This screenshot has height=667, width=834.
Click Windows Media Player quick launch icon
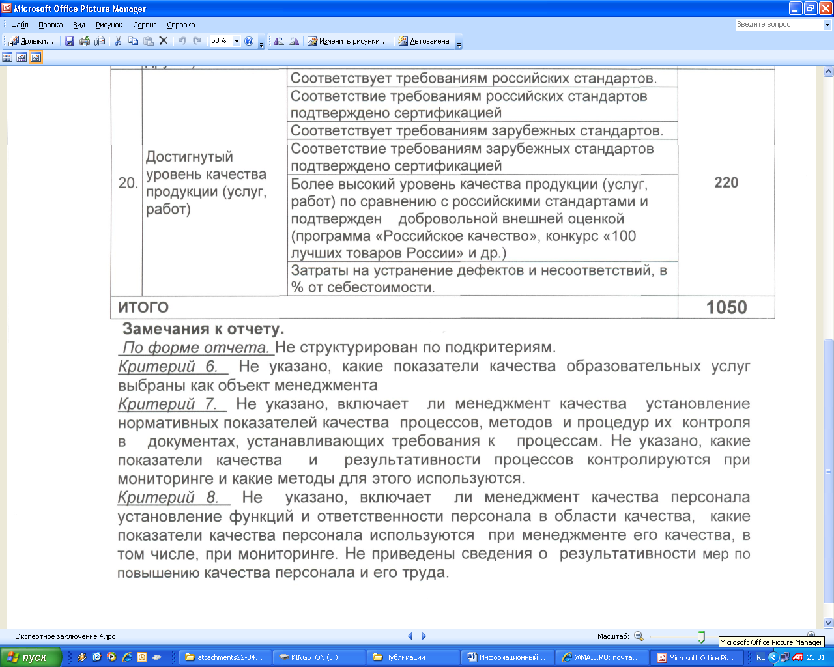click(x=111, y=657)
